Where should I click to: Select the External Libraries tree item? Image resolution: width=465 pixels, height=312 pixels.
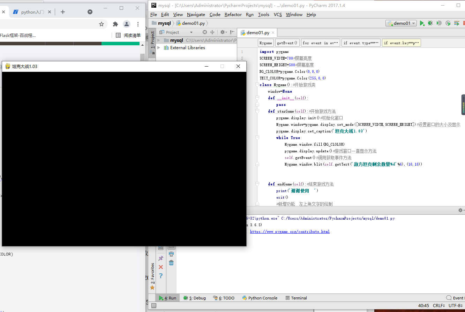[187, 48]
